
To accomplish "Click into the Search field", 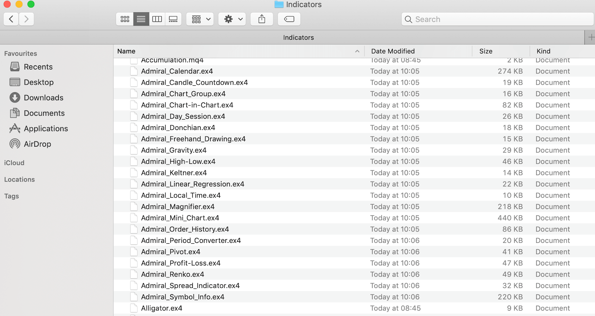I will pos(498,19).
